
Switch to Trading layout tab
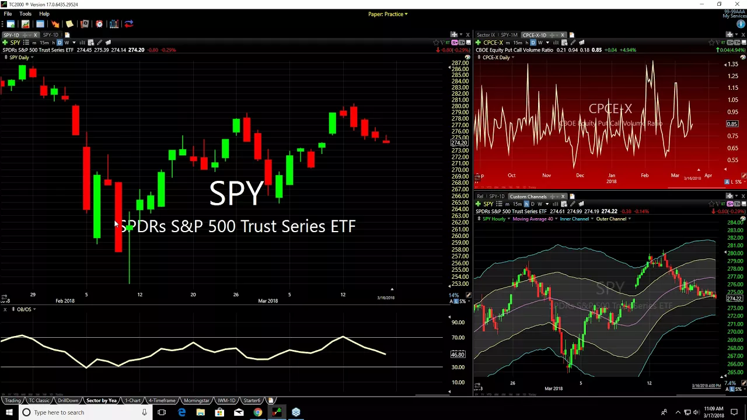[x=13, y=401]
